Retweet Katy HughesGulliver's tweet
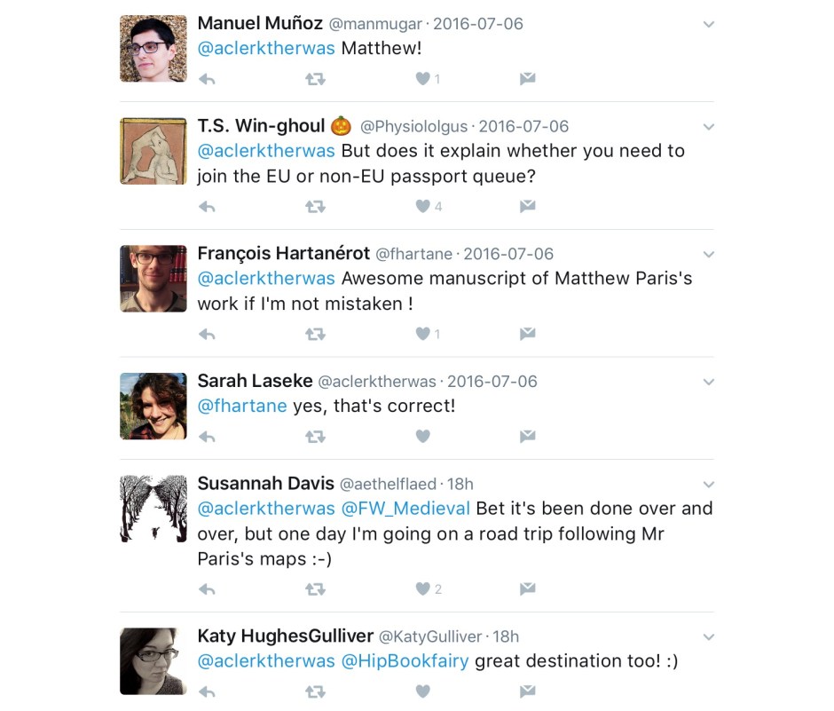 pos(315,691)
